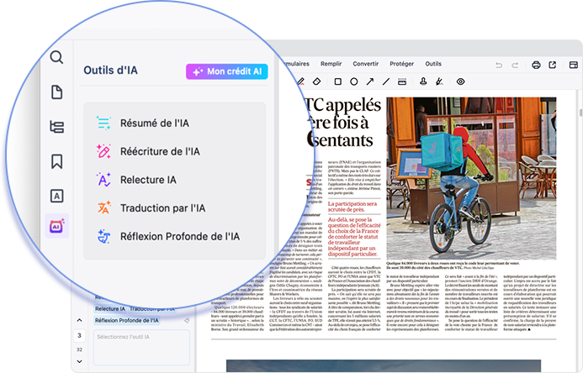Open the Convertir menu
Image resolution: width=583 pixels, height=373 pixels.
click(x=365, y=64)
